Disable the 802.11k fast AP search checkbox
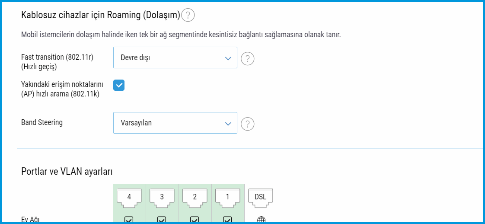 click(119, 85)
